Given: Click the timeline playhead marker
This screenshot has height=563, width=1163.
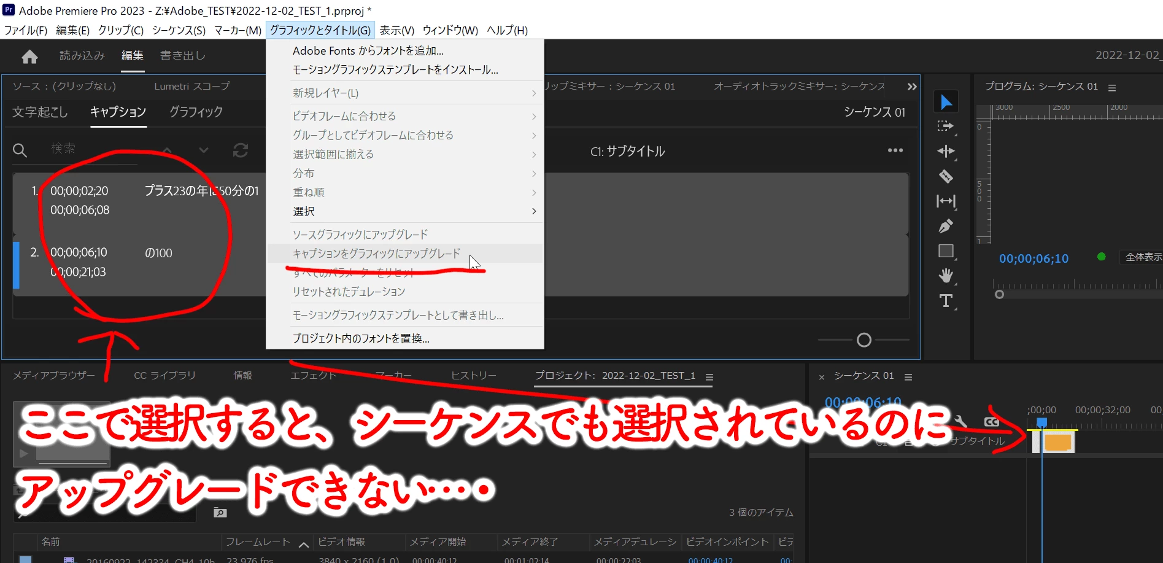Looking at the screenshot, I should pos(1041,422).
